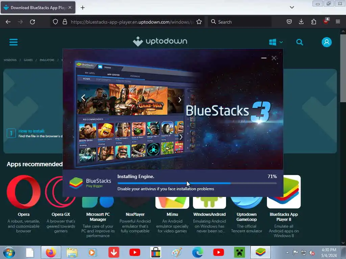This screenshot has height=259, width=346.
Task: Open the Windows platform selector
Action: pos(276,42)
